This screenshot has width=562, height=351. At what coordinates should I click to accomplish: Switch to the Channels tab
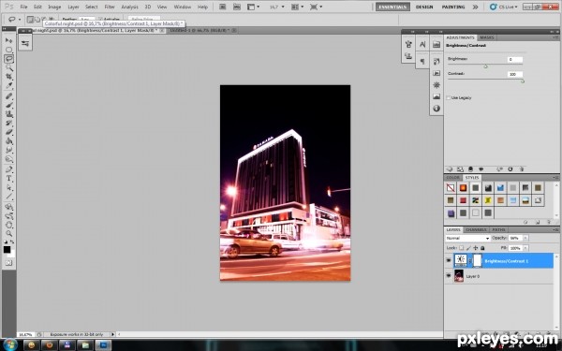coord(476,229)
